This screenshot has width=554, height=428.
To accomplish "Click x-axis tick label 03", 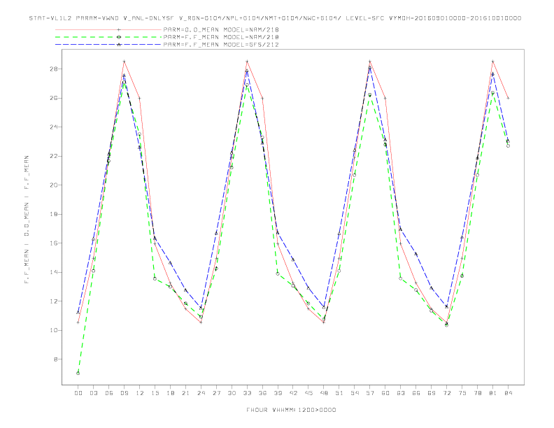I will pos(94,393).
